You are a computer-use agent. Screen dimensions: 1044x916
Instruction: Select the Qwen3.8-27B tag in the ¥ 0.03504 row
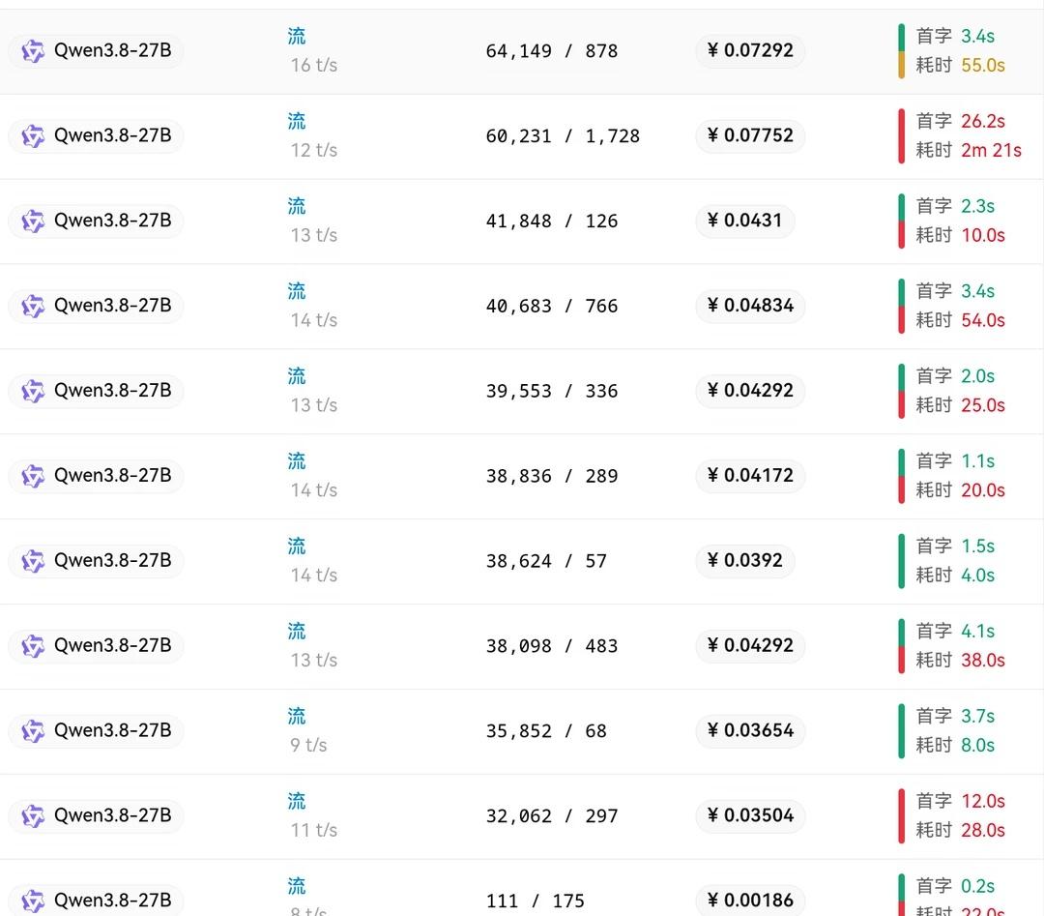coord(96,816)
